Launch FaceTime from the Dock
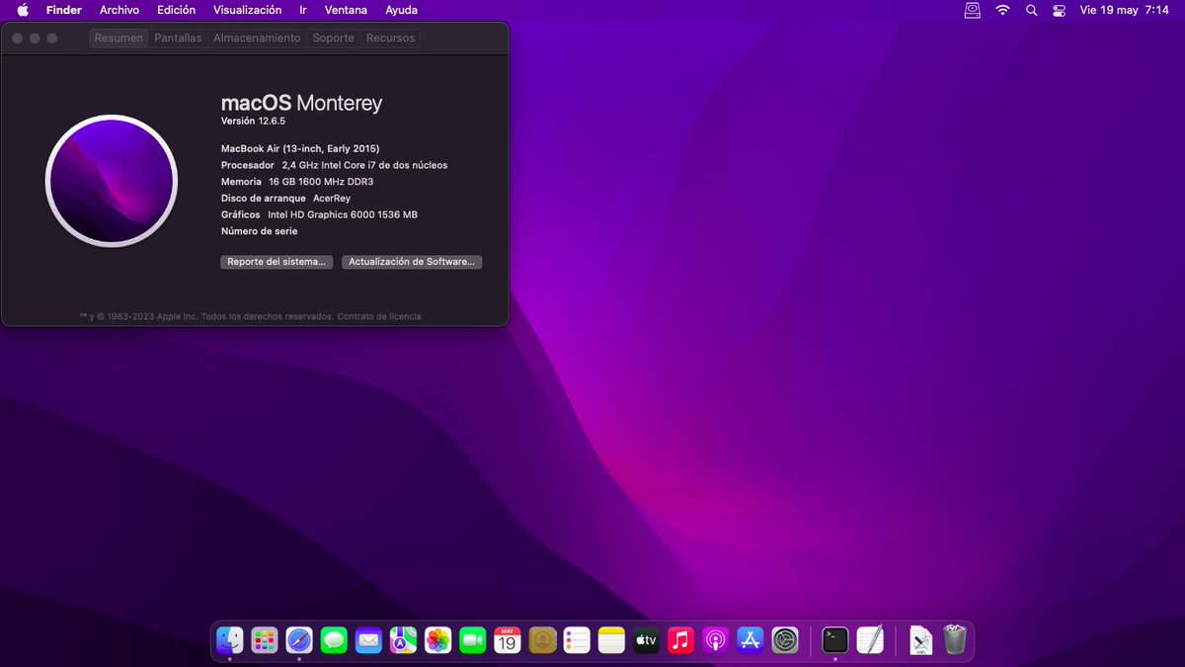The width and height of the screenshot is (1185, 667). [472, 640]
